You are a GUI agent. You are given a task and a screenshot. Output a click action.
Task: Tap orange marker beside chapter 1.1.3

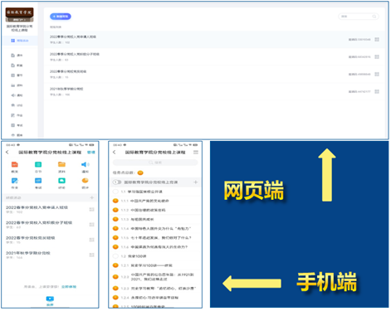[115, 219]
